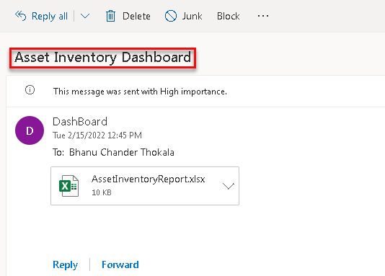Click the Forward link below message
Image resolution: width=385 pixels, height=276 pixels.
tap(120, 264)
